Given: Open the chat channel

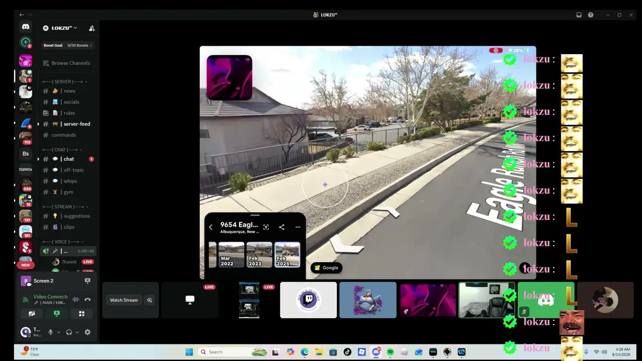Looking at the screenshot, I should (x=68, y=159).
